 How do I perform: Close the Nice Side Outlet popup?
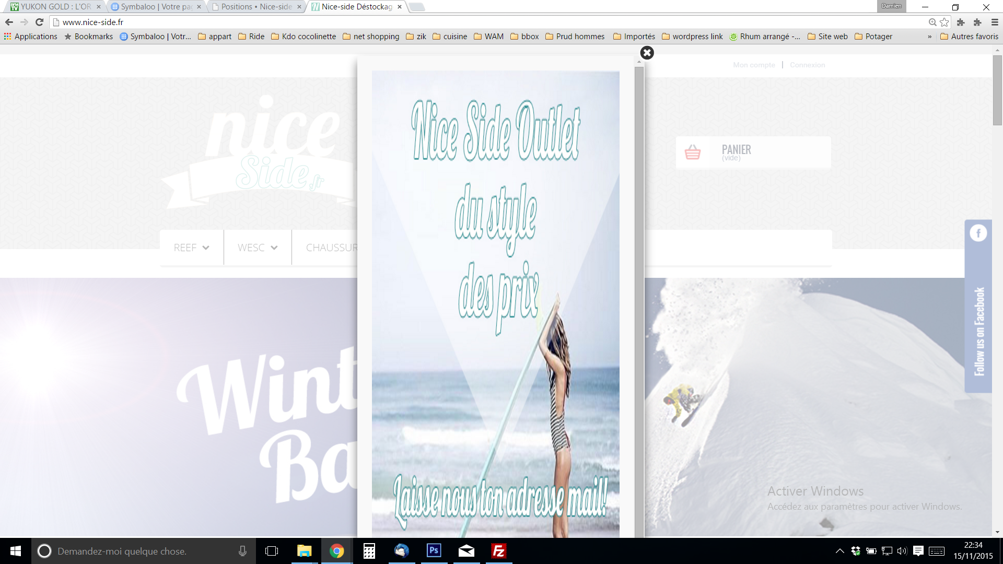(647, 53)
